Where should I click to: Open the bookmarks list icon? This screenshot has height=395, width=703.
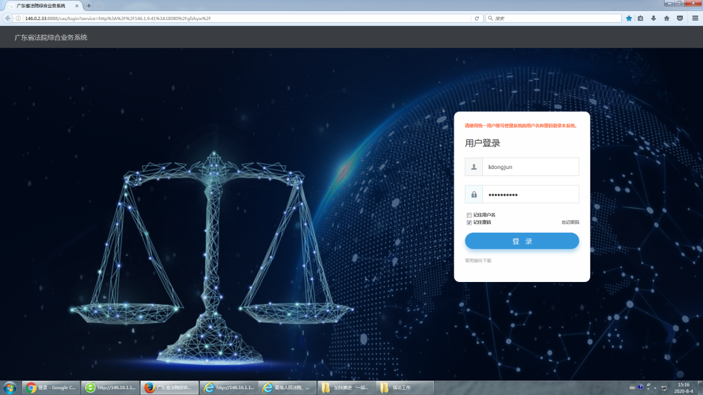[641, 18]
